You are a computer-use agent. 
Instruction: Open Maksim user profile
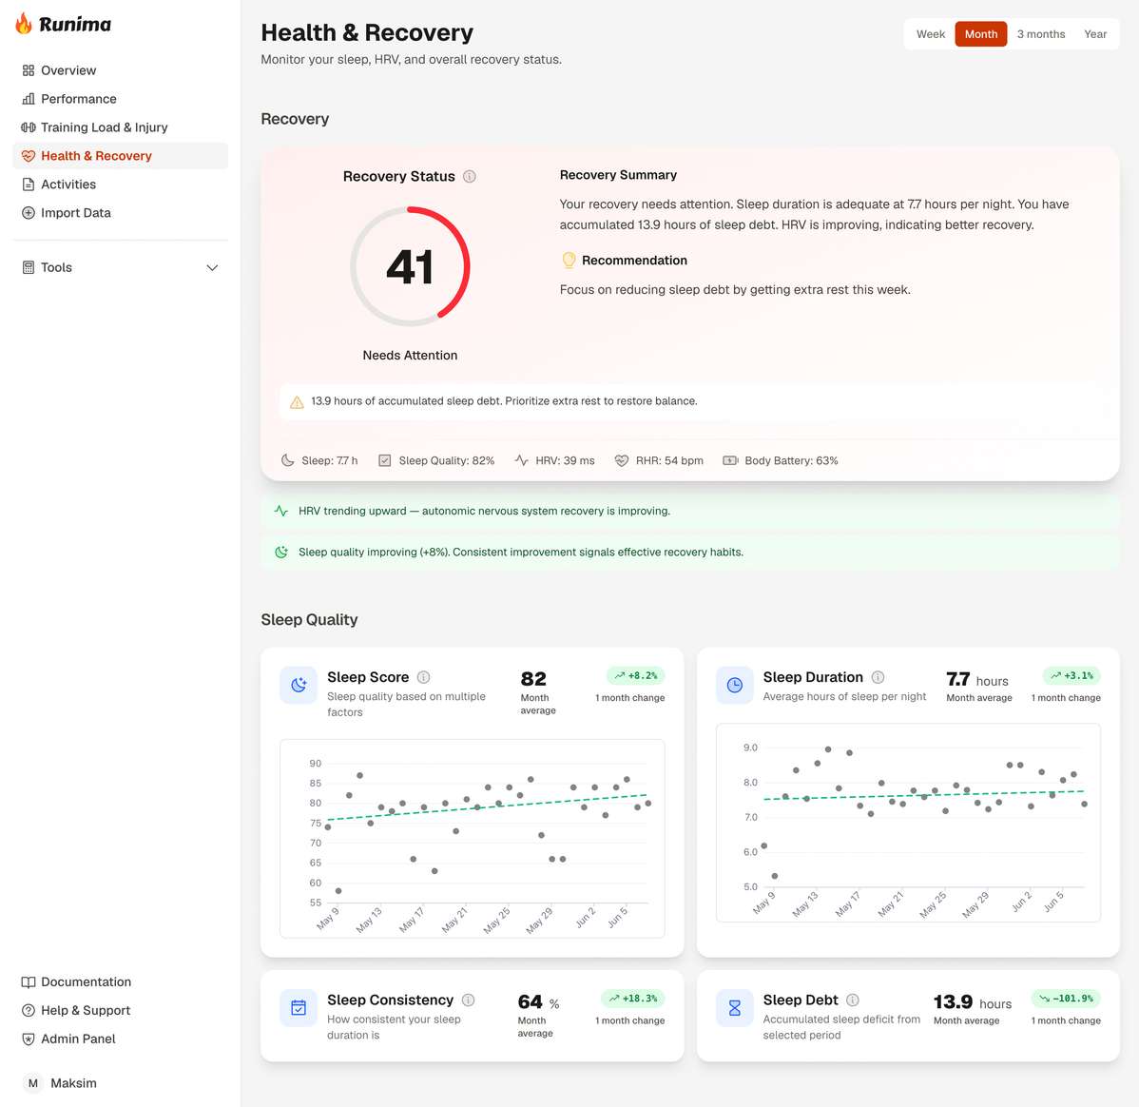coord(121,1083)
